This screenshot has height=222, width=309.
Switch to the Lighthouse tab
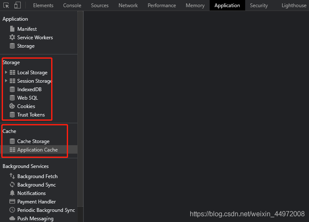click(x=294, y=5)
